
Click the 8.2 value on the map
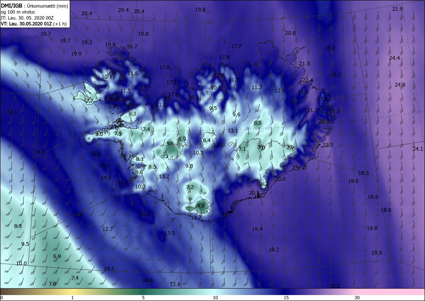(264, 184)
